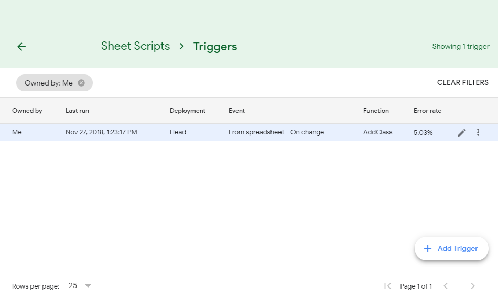
Task: Click the Function column header
Action: point(376,111)
